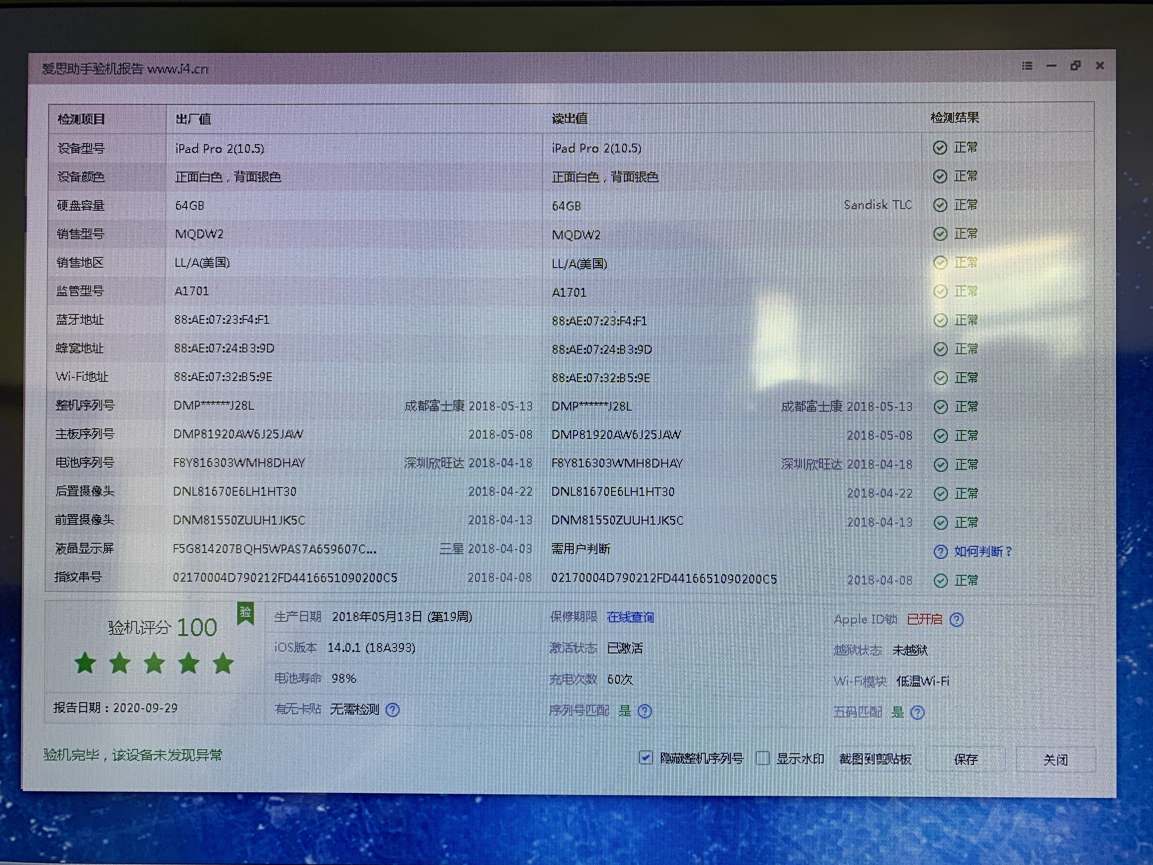Screen dimensions: 1153x865
Task: Click the help icon beside 五码匹配
Action: click(917, 713)
